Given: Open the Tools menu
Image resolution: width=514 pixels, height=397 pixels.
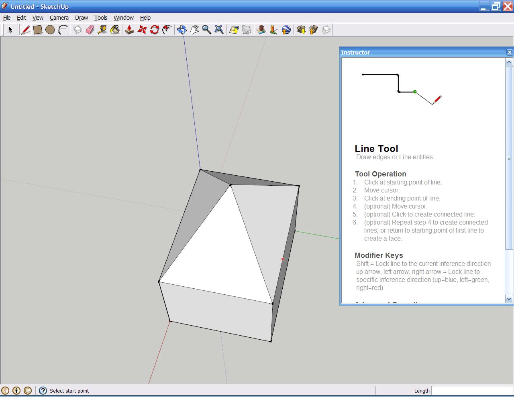Looking at the screenshot, I should click(x=100, y=18).
